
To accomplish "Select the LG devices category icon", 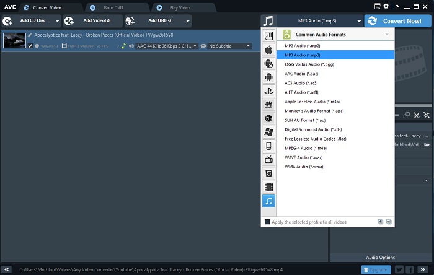I will click(x=268, y=118).
